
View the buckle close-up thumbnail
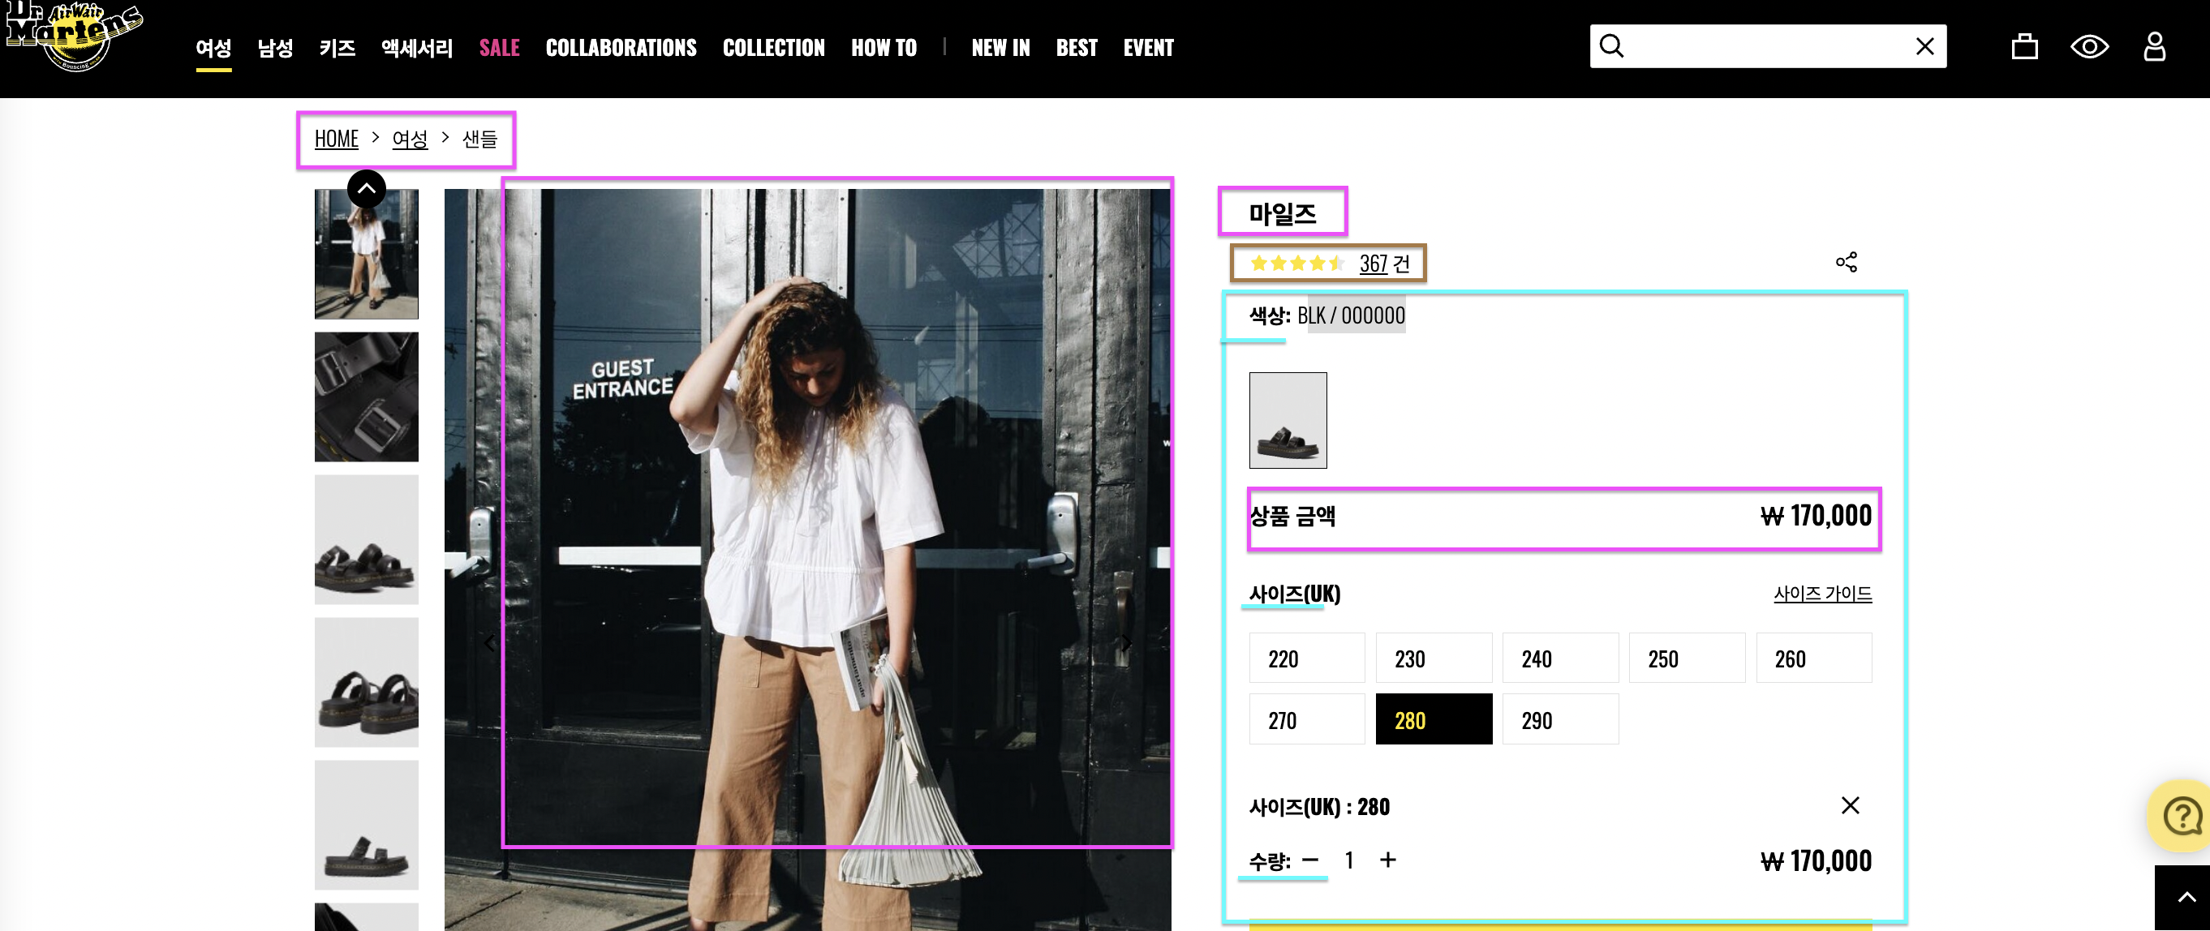click(x=367, y=397)
